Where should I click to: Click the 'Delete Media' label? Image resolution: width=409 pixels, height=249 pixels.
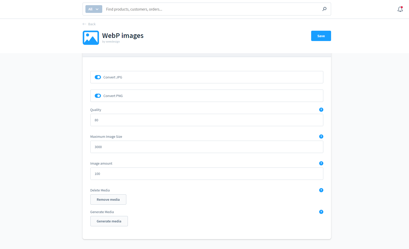100,190
